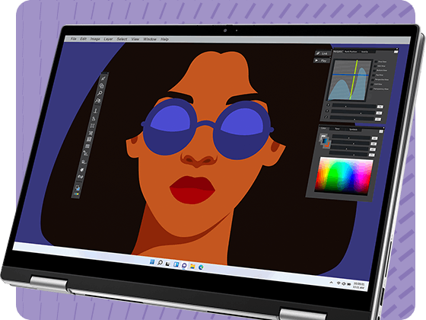Switch to the Navigator tab
This screenshot has width=426, height=320.
(x=338, y=52)
